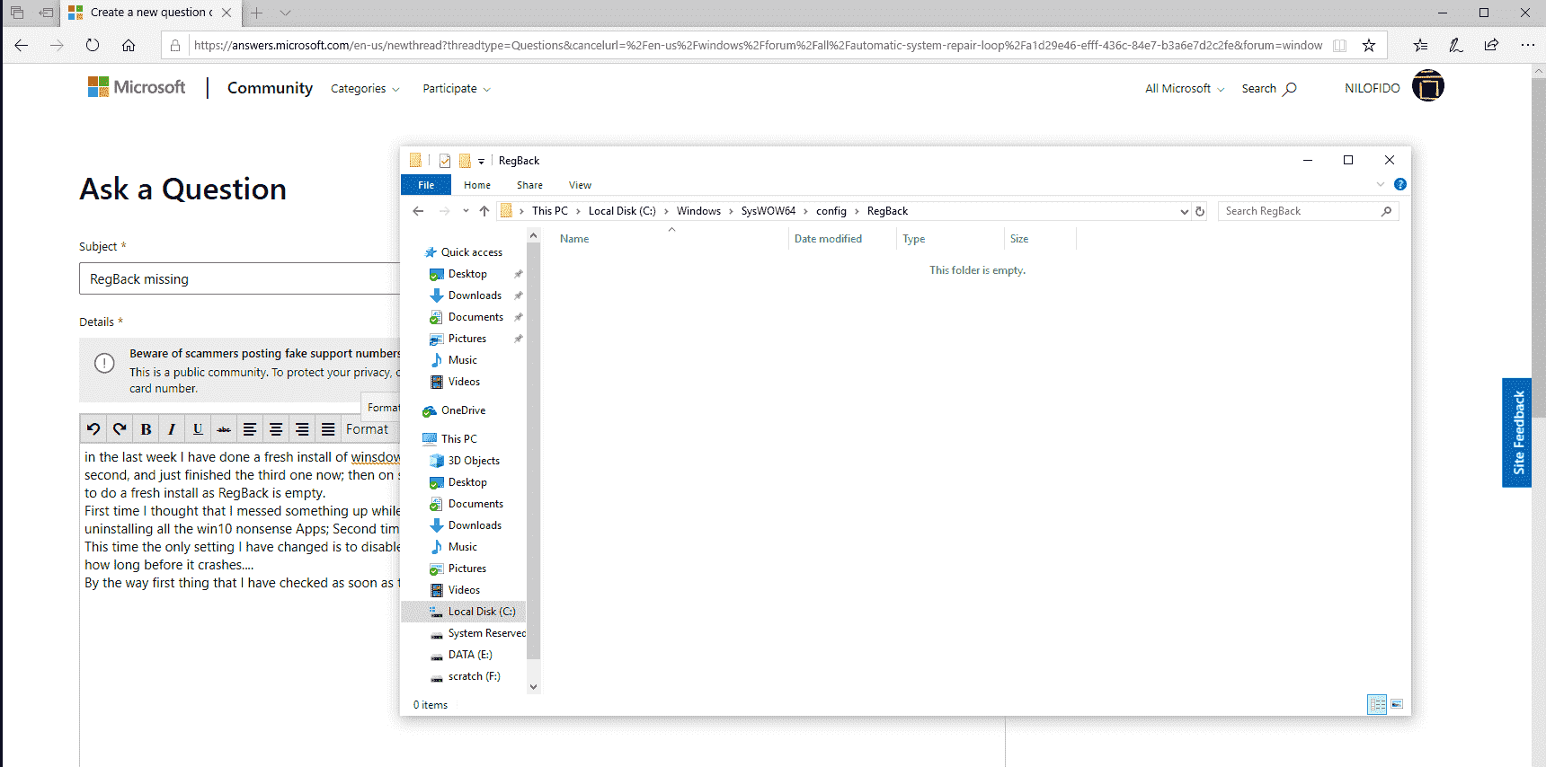Switch to large icons view in status bar
Viewport: 1546px width, 767px height.
1397,704
